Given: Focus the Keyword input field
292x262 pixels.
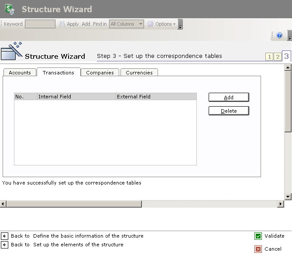Looking at the screenshot, I should click(40, 24).
